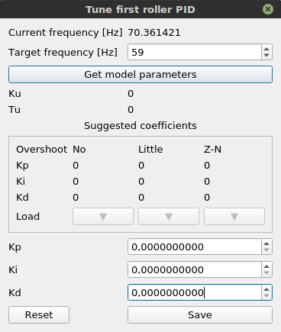
Task: Focus the Ki value input field
Action: [x=195, y=269]
